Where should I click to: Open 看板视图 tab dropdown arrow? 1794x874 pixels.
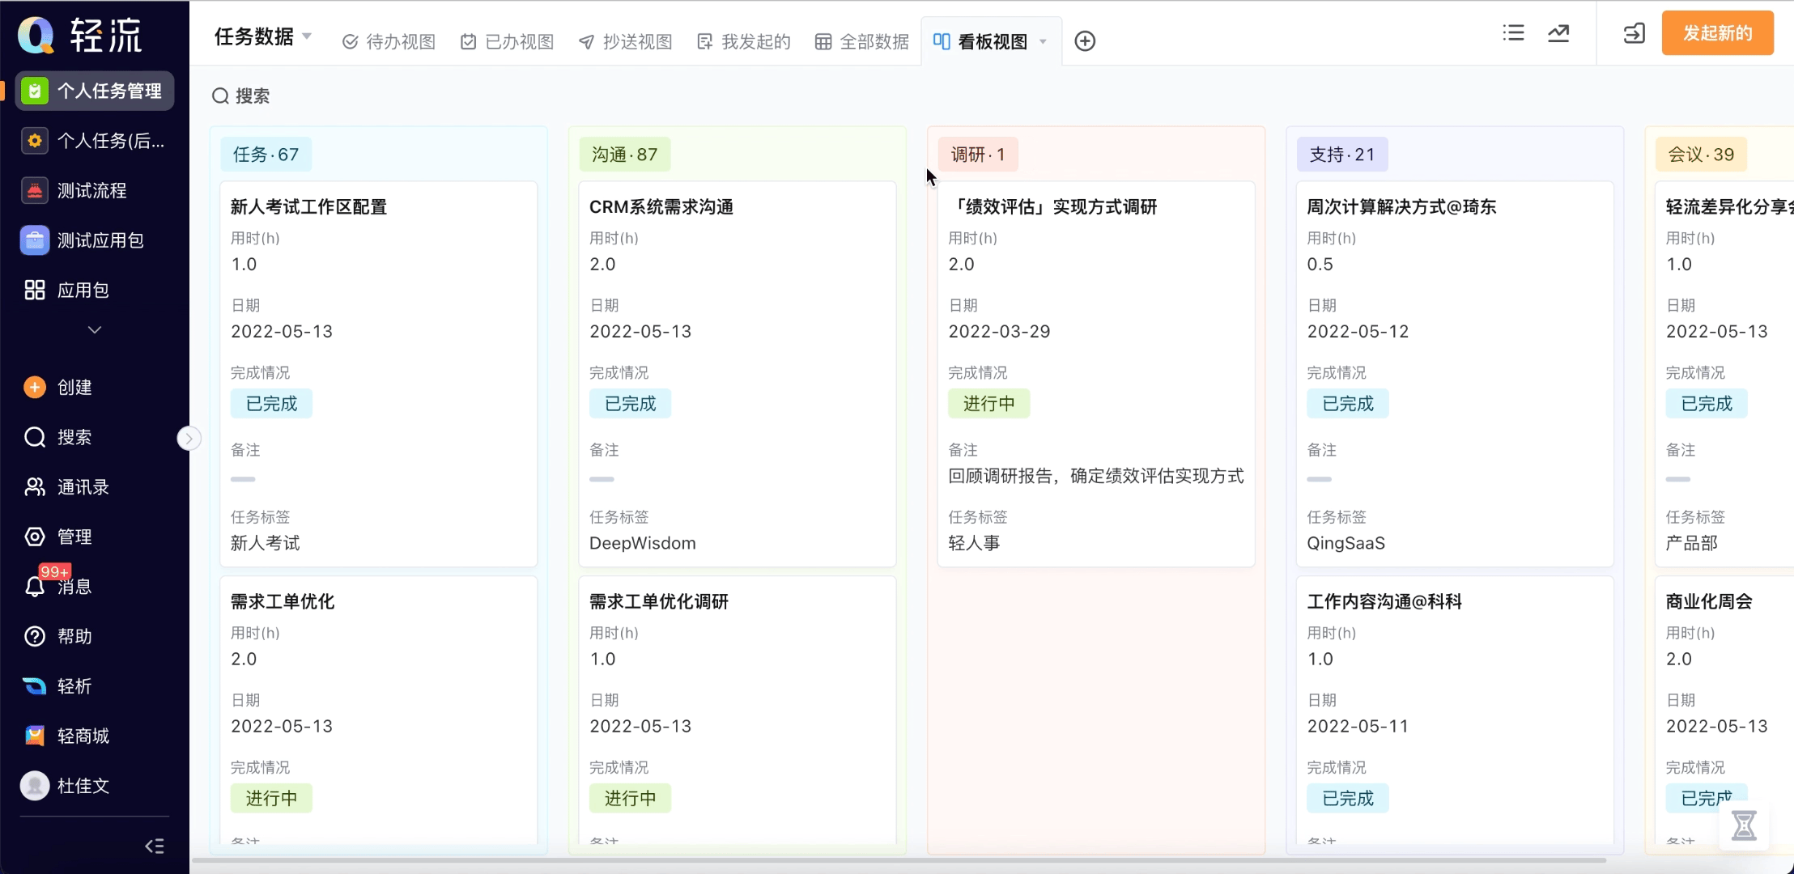pyautogui.click(x=1043, y=42)
